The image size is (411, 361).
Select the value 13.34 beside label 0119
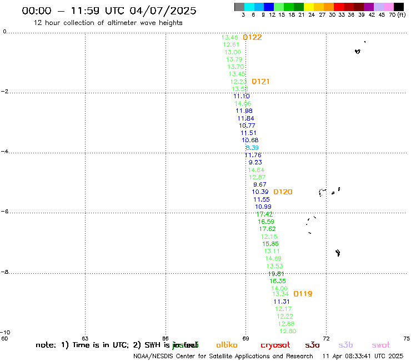280,294
